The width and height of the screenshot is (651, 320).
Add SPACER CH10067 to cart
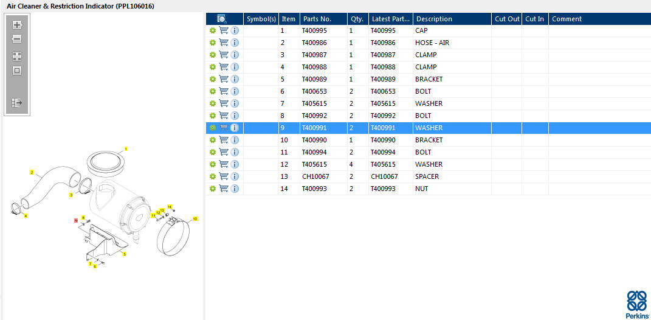coord(224,176)
